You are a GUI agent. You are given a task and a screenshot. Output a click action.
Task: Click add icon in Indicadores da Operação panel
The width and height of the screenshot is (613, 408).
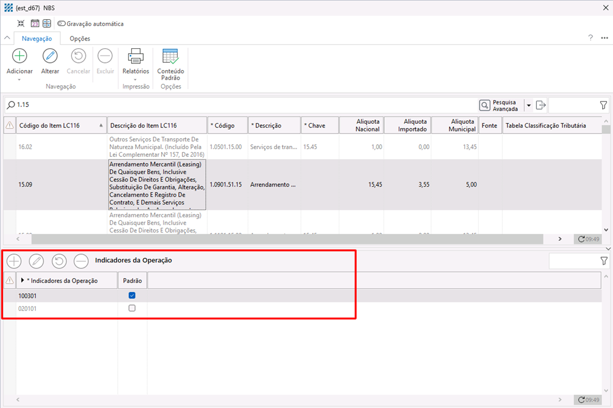pos(14,261)
